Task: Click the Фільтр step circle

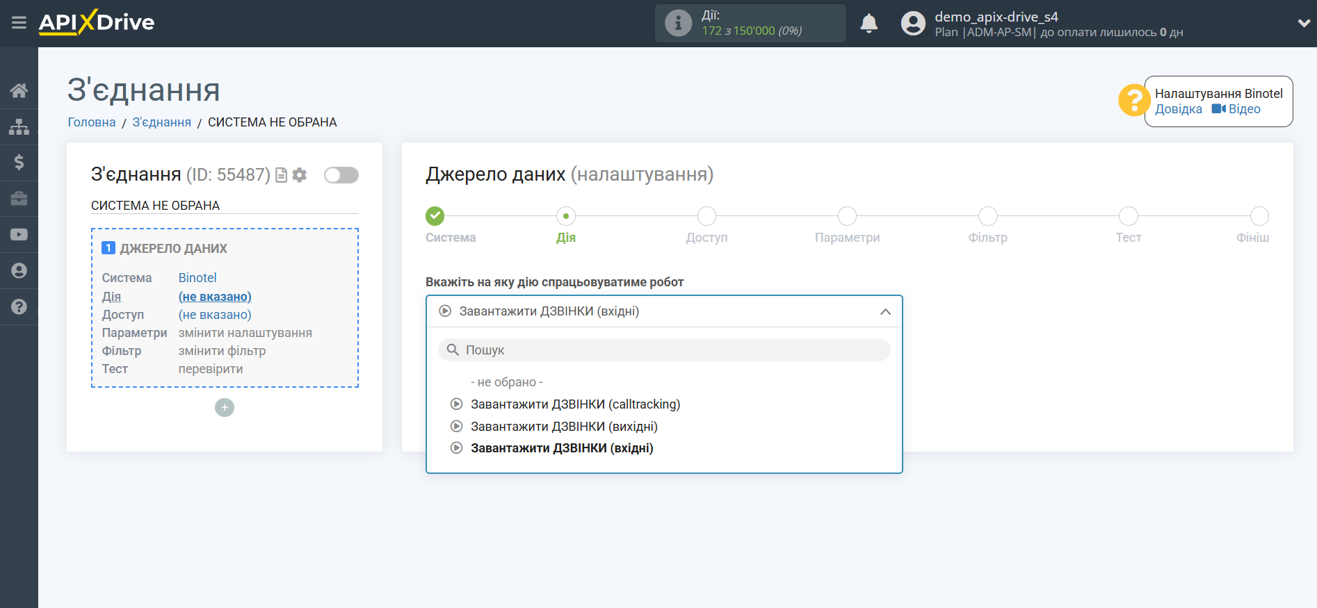Action: coord(987,216)
